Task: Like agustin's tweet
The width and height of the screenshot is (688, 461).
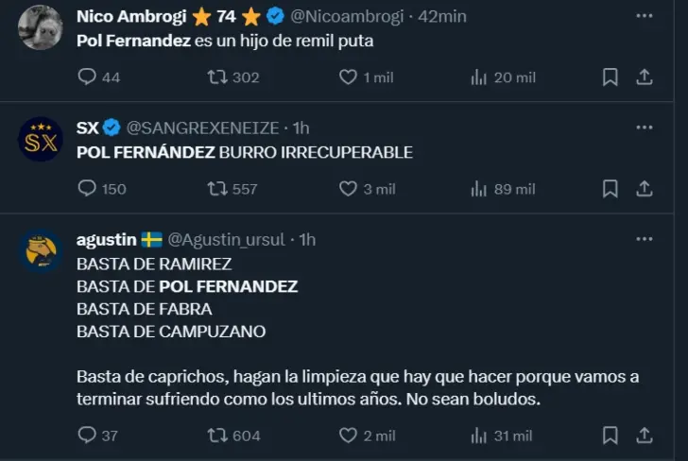Action: point(349,435)
